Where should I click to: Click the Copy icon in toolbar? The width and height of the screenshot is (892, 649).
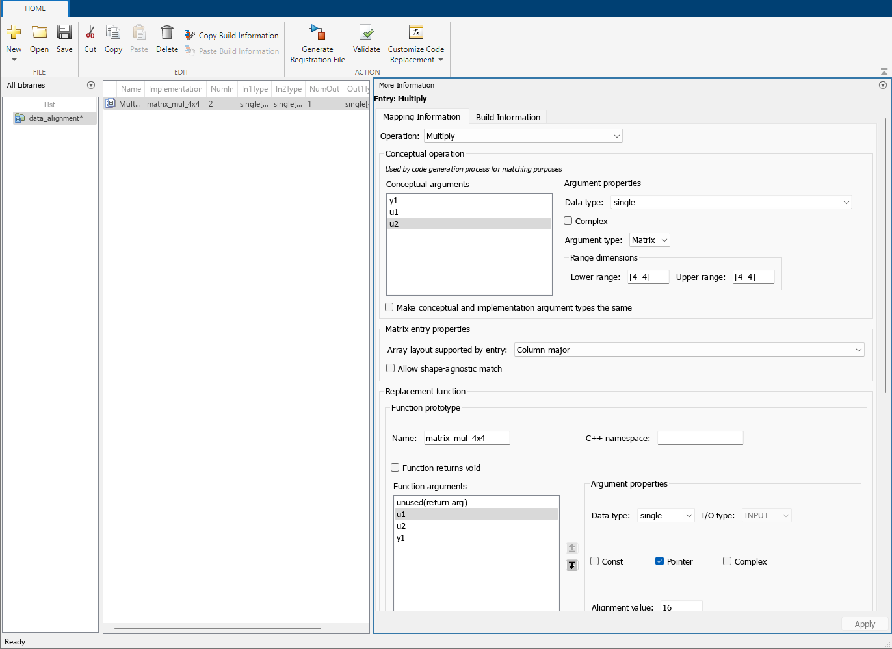(113, 32)
